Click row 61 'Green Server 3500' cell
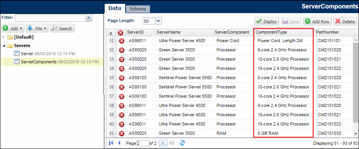Image resolution: width=359 pixels, height=149 pixels. [x=177, y=134]
